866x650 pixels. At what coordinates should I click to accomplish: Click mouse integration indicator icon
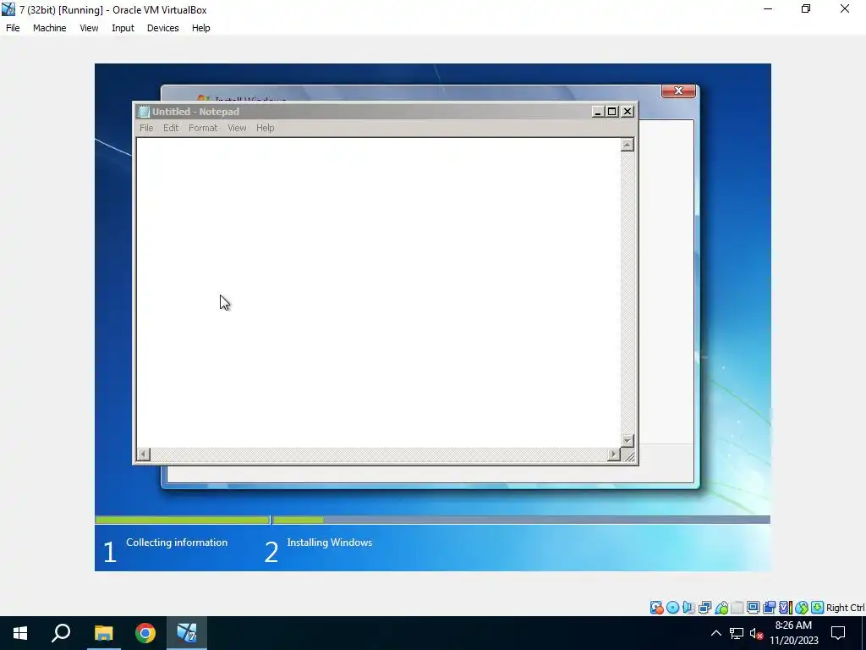(x=802, y=608)
